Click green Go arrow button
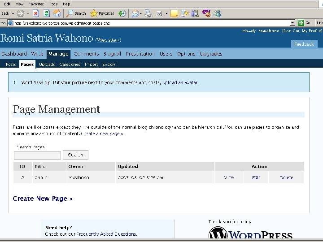The height and width of the screenshot is (242, 323). 301,23
